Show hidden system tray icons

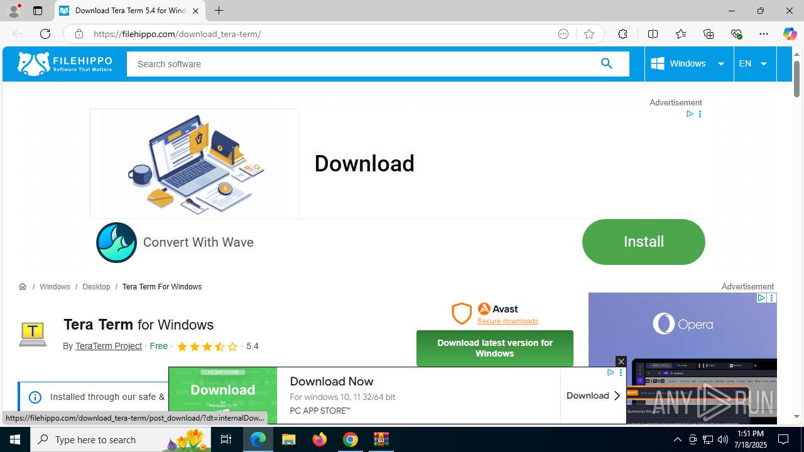pyautogui.click(x=677, y=439)
